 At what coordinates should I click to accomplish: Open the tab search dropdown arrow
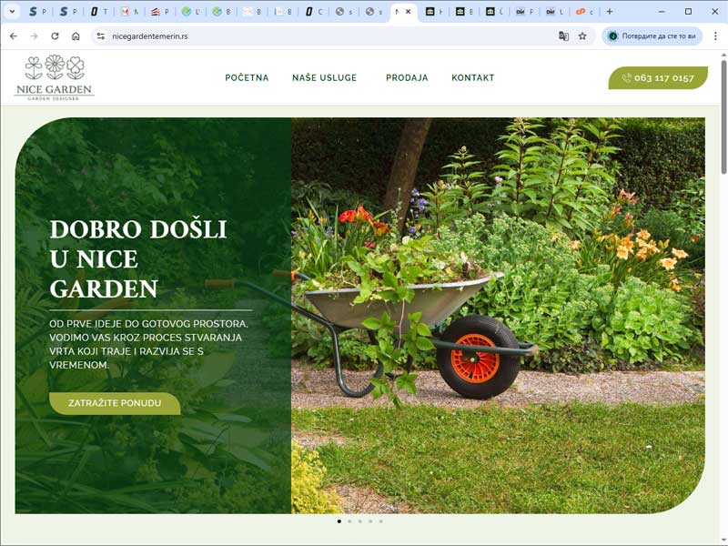tap(13, 12)
